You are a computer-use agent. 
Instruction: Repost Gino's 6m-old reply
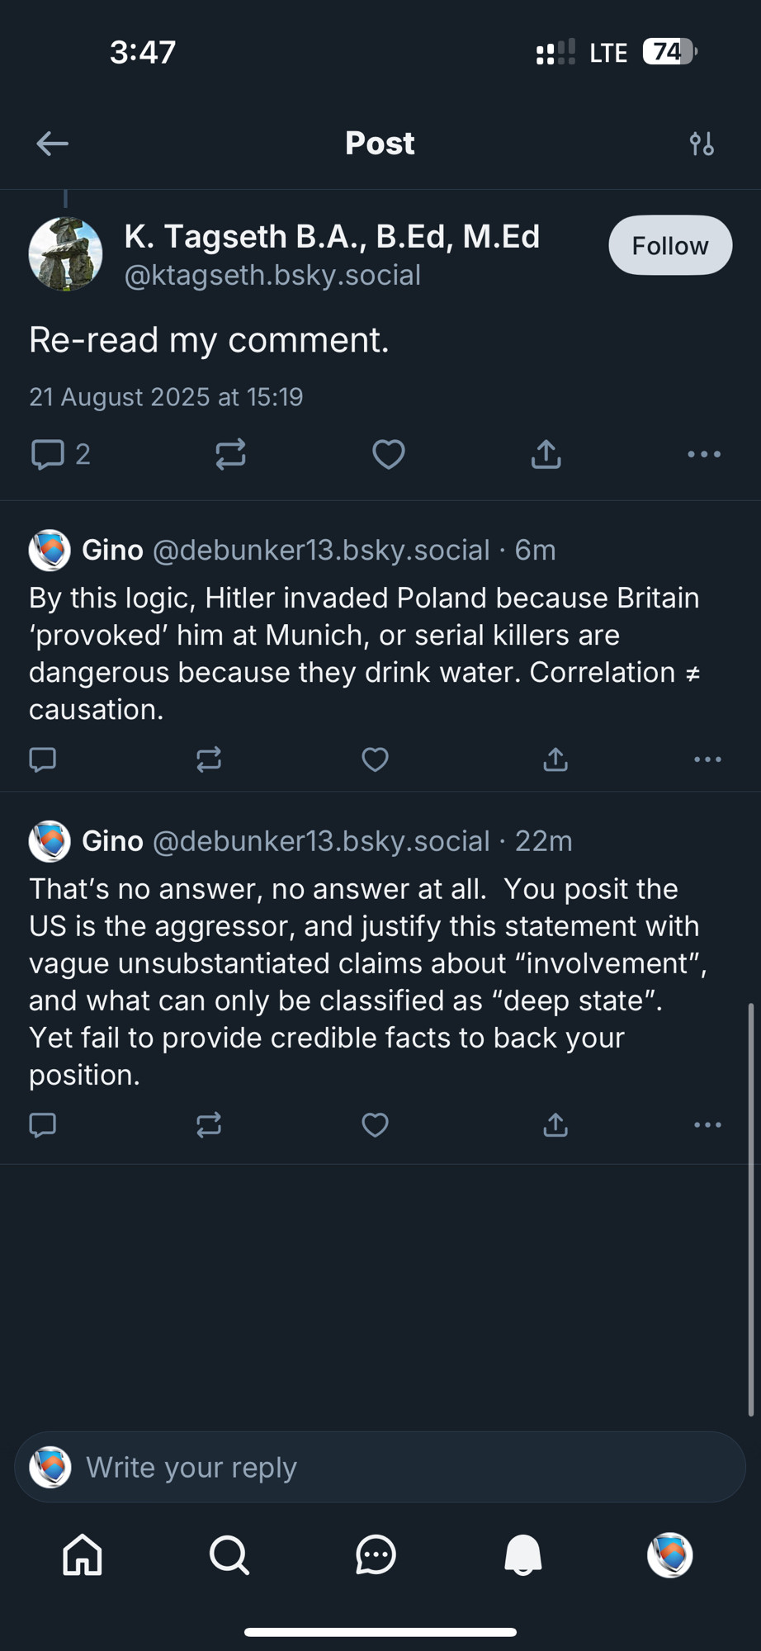[209, 759]
